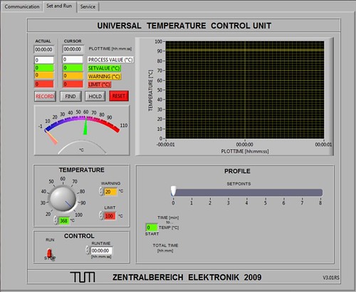Toggle the RUN/STOP control switch
356x292 pixels.
49,254
